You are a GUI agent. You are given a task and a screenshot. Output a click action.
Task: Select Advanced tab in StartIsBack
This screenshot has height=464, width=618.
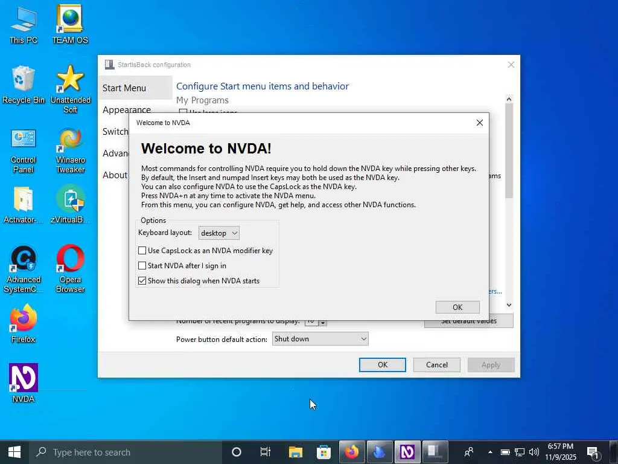[x=115, y=153]
